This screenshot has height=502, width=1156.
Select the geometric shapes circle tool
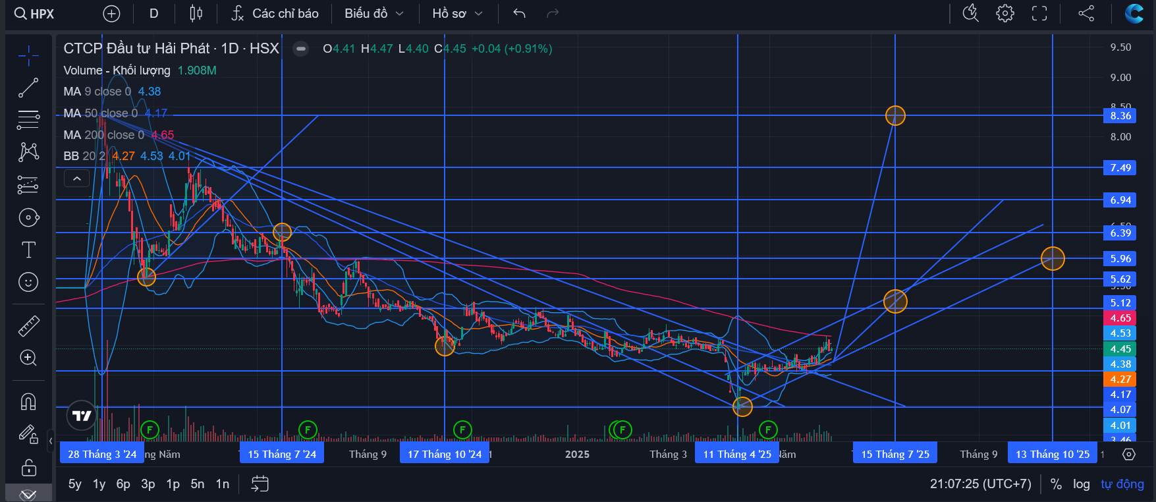[x=28, y=217]
